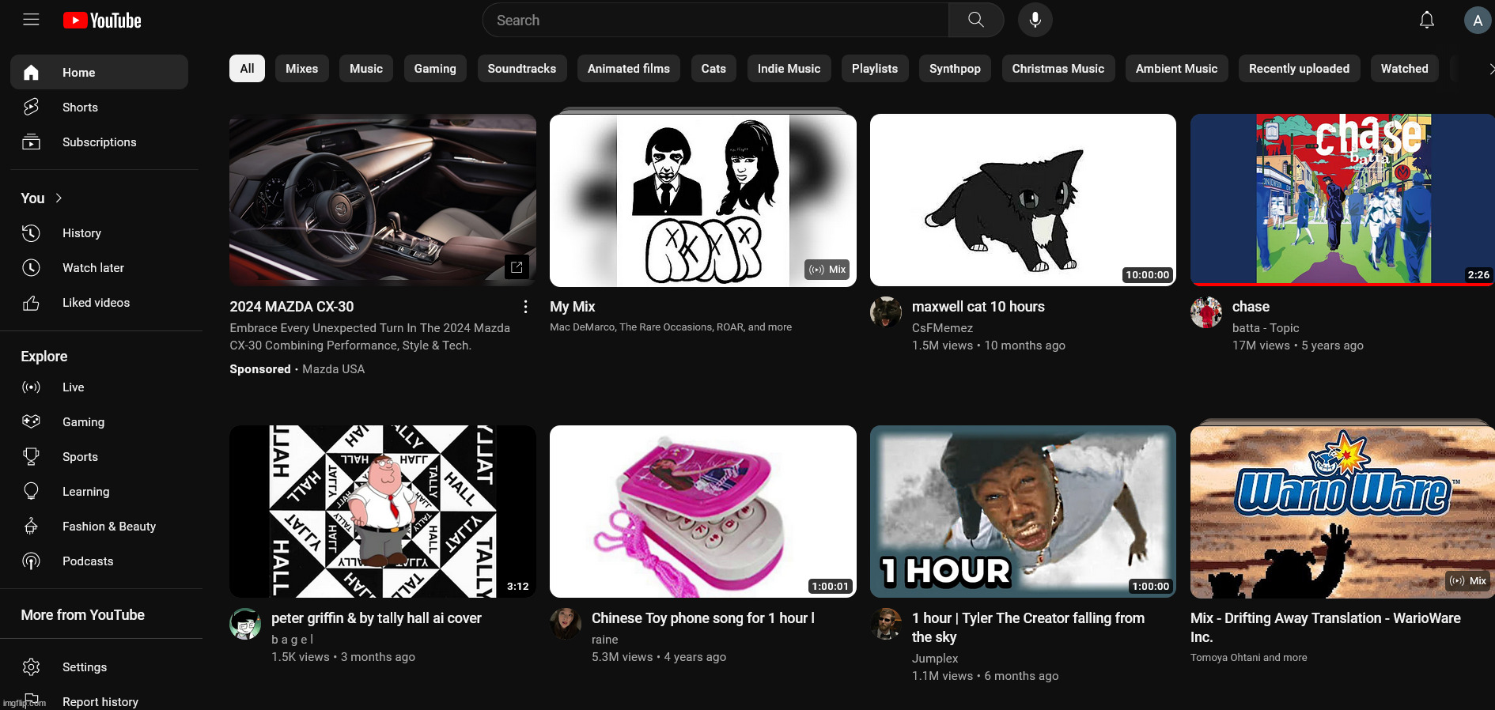Open the notifications bell

(1426, 20)
